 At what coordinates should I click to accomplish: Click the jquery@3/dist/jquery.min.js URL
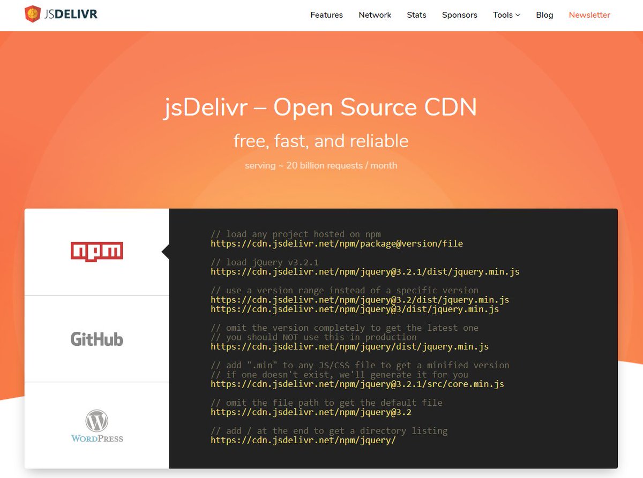355,309
